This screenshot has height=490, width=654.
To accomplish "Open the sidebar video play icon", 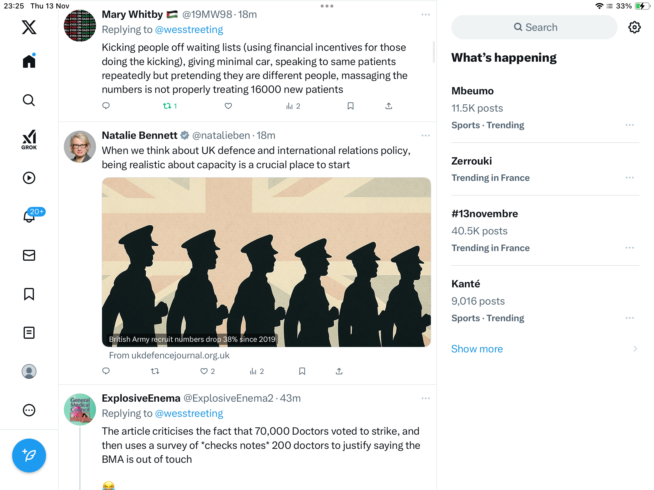I will (29, 178).
